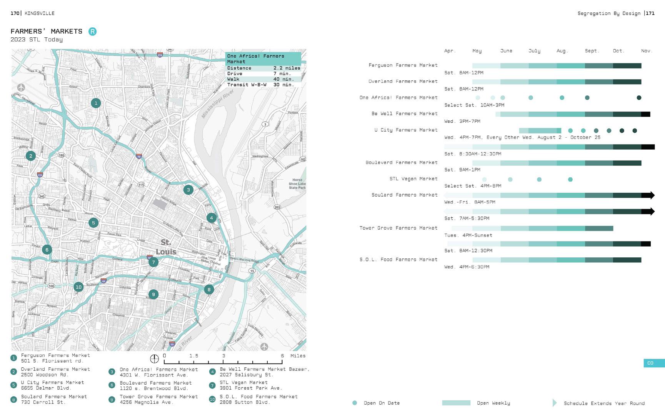This screenshot has width=665, height=415.
Task: Click legend bullet 6 beside 1120 S. Brentwood Blvd.
Action: click(112, 385)
